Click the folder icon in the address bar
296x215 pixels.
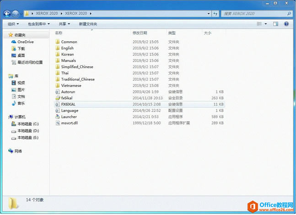tap(27, 13)
